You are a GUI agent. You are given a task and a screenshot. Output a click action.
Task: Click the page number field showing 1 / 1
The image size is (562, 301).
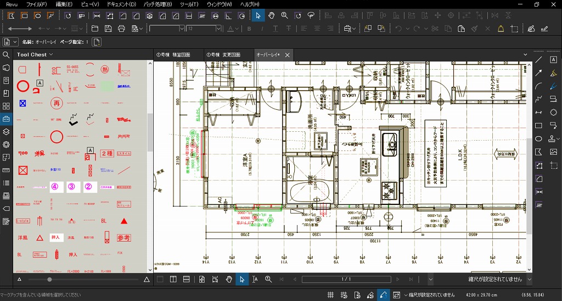pos(346,280)
